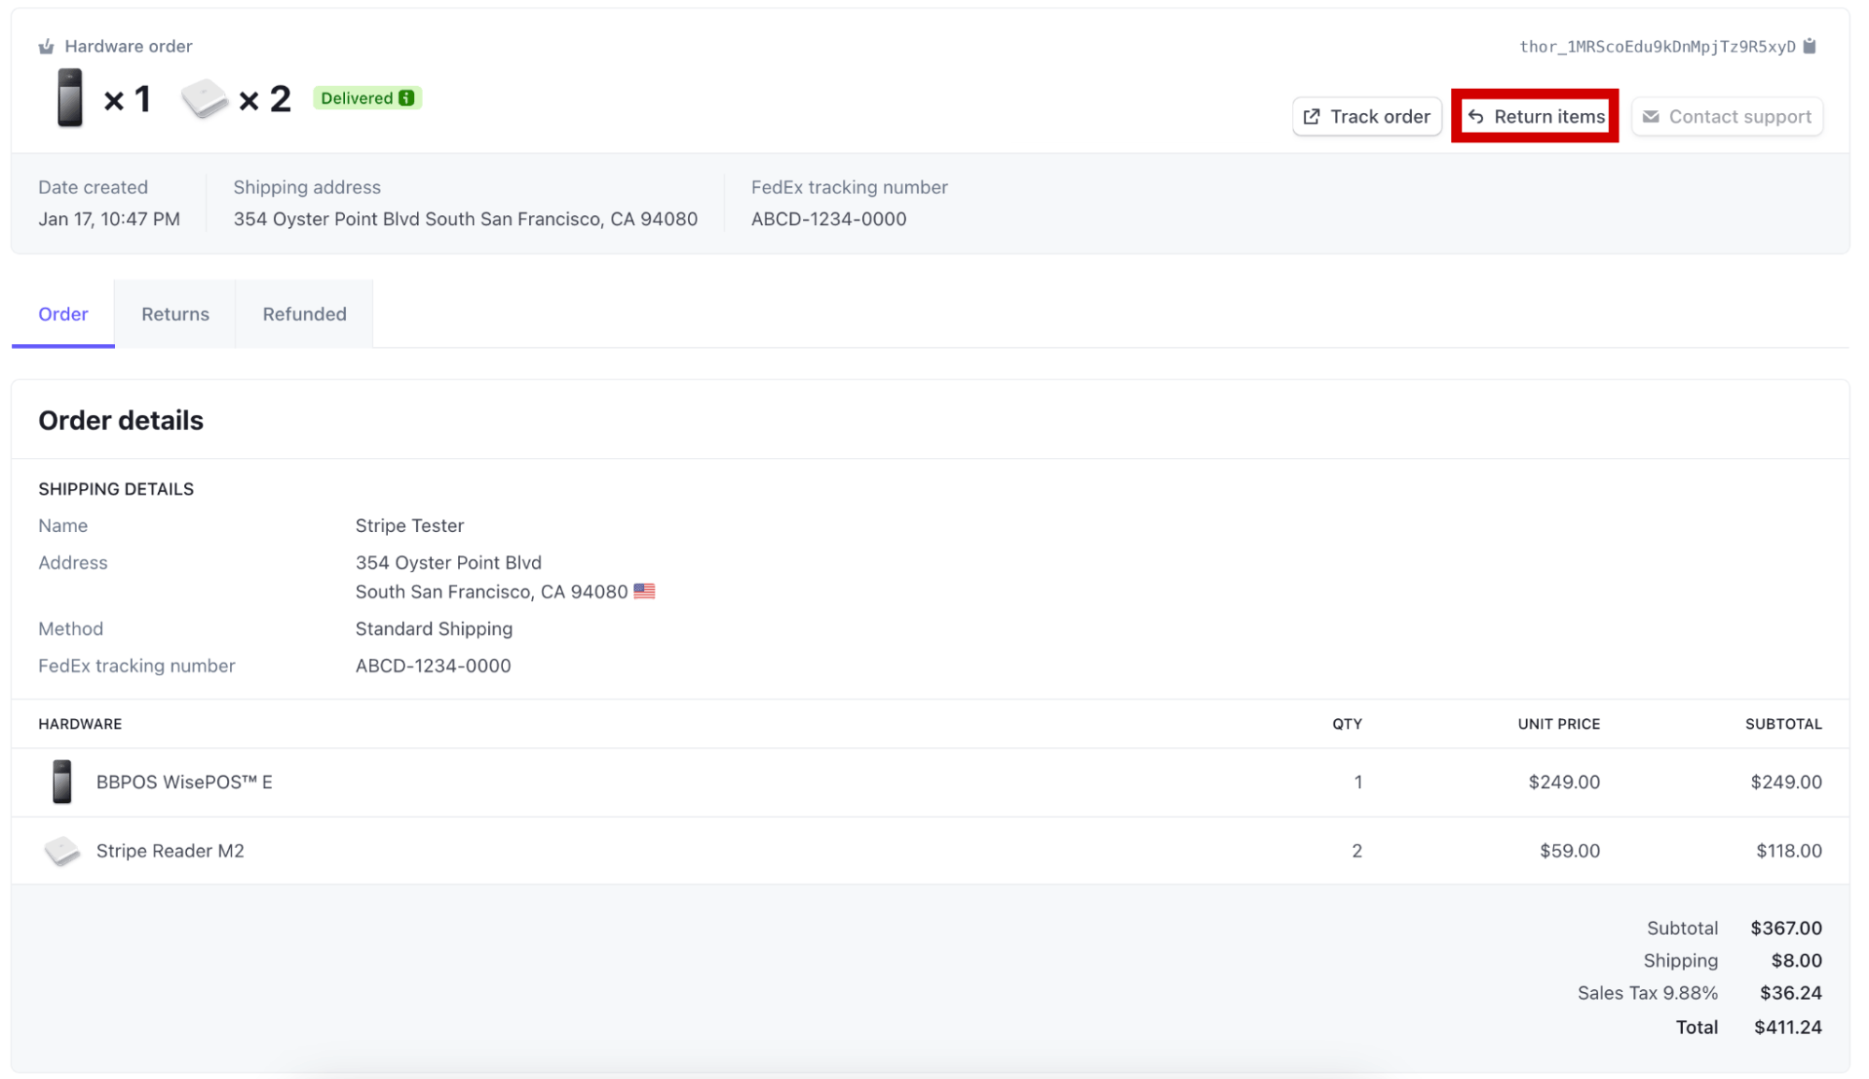Click the BBPOS WisePOS E product name

(184, 782)
